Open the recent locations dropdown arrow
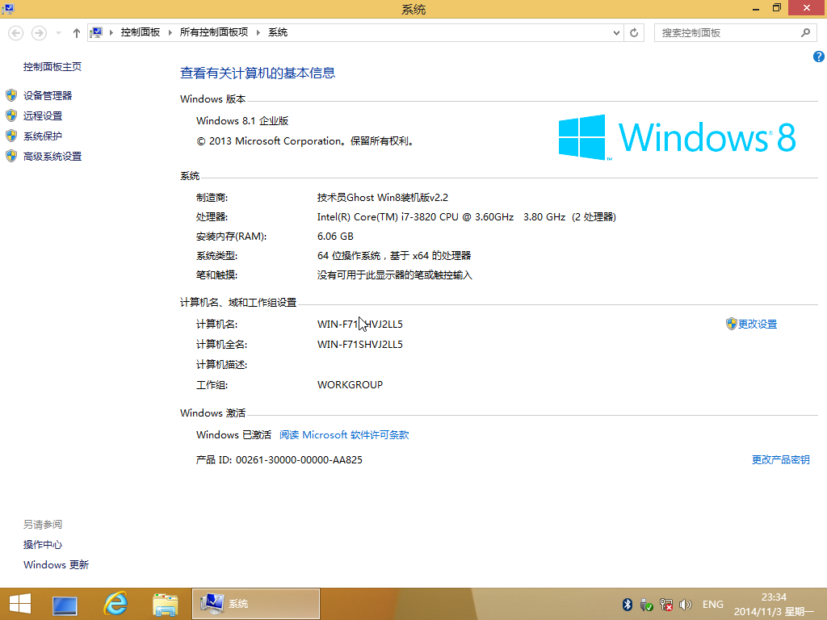827x620 pixels. (x=58, y=33)
